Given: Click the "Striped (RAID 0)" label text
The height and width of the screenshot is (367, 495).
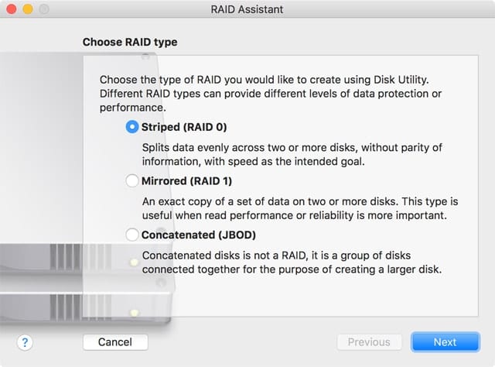Looking at the screenshot, I should point(184,127).
